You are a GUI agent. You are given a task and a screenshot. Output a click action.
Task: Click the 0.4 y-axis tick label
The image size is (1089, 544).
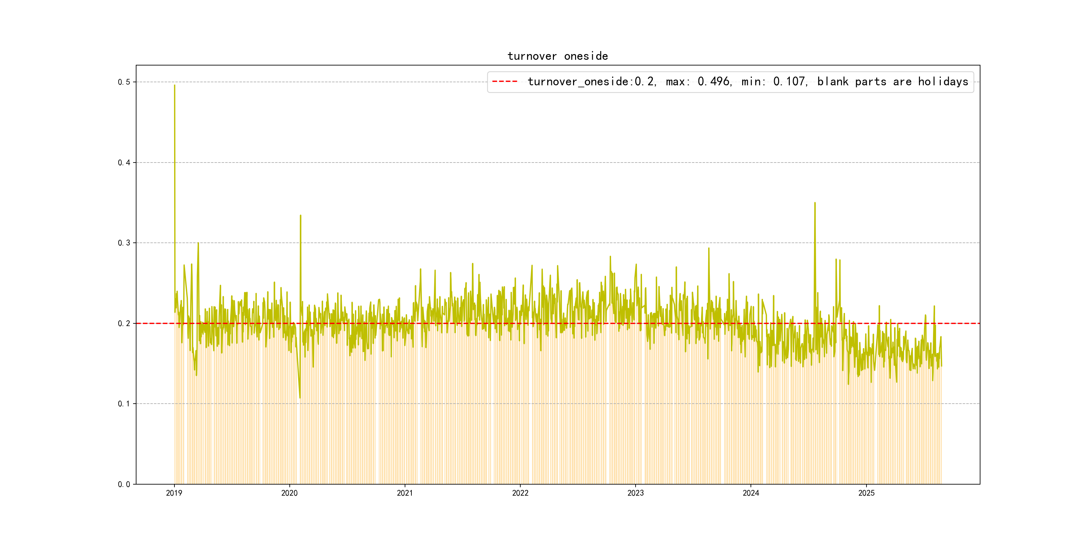pyautogui.click(x=124, y=163)
